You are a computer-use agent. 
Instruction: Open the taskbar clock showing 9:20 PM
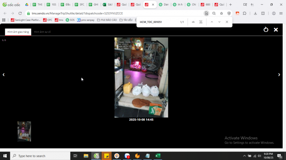[x=268, y=156]
